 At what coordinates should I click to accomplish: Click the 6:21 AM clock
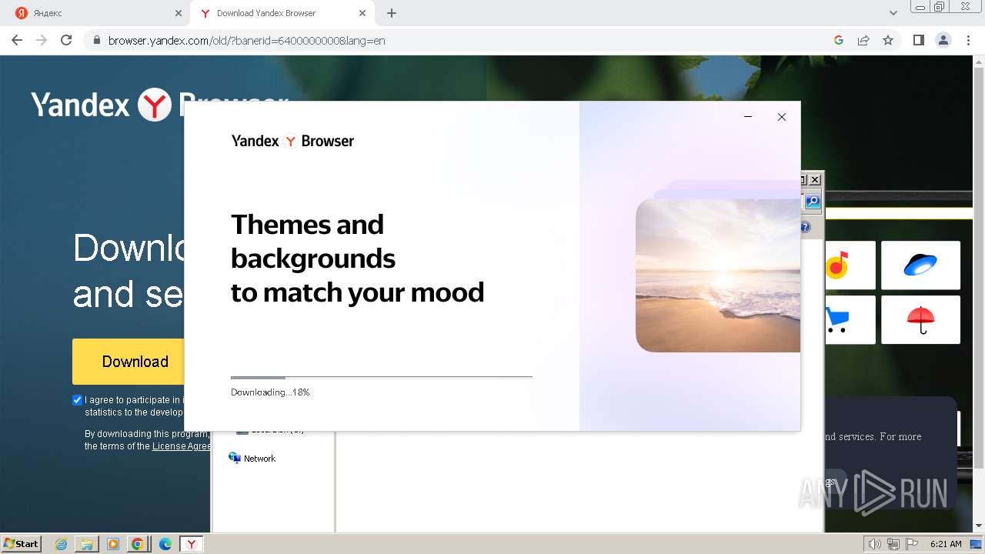pos(946,544)
